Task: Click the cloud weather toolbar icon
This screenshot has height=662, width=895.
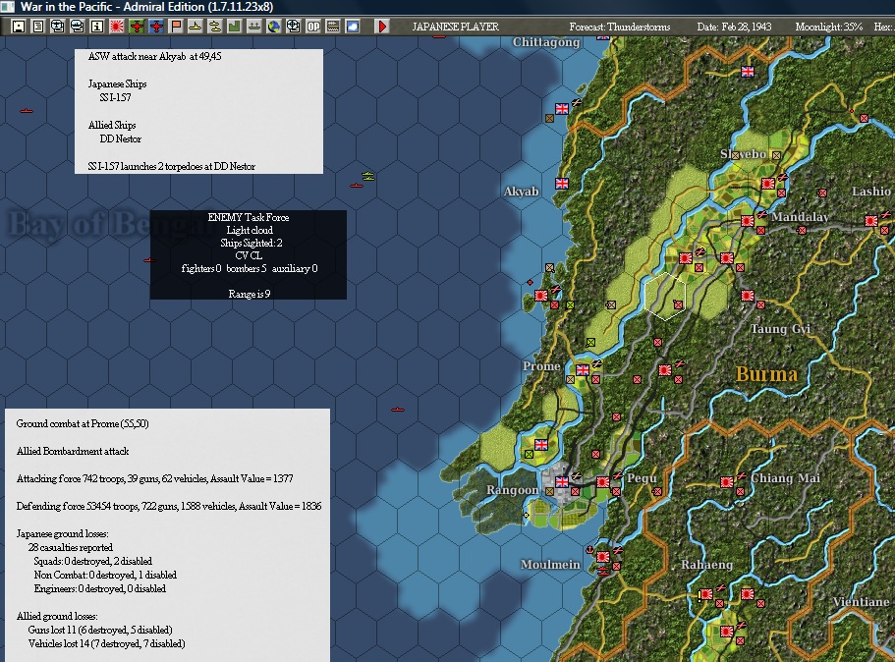Action: 353,27
